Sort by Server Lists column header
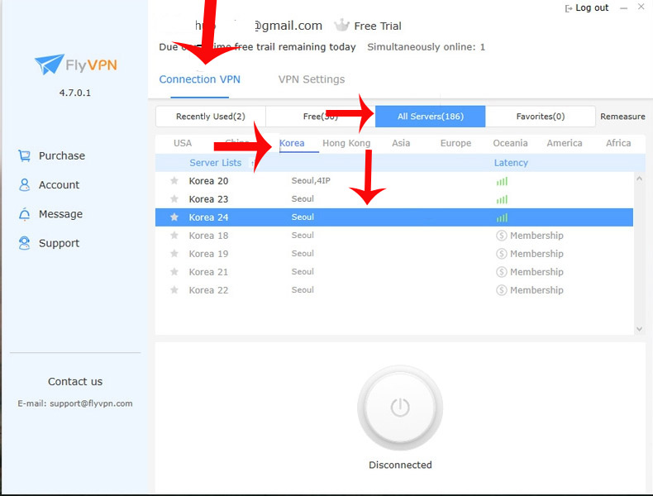The height and width of the screenshot is (496, 653). coord(215,163)
